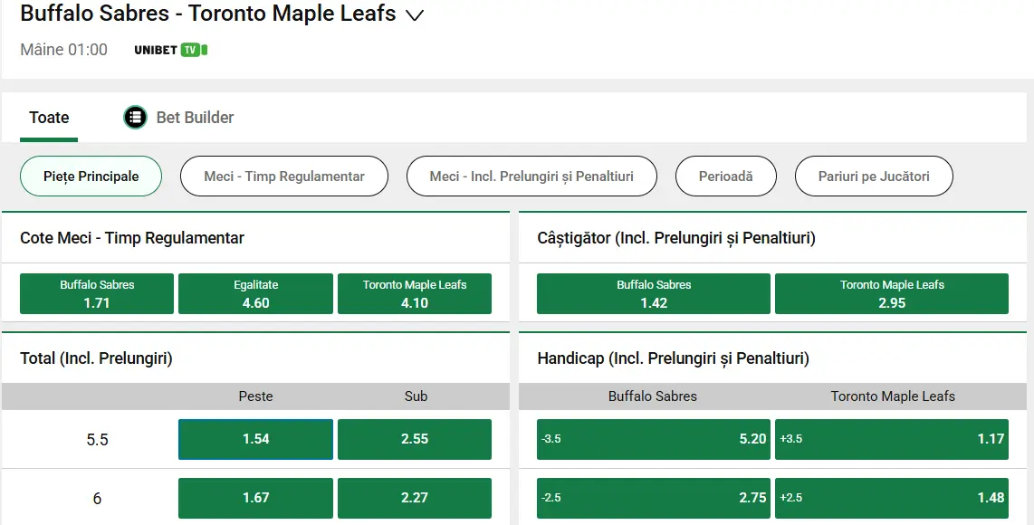Choose Peste 5.5 at 1.54 odds
This screenshot has height=525, width=1034.
point(255,439)
